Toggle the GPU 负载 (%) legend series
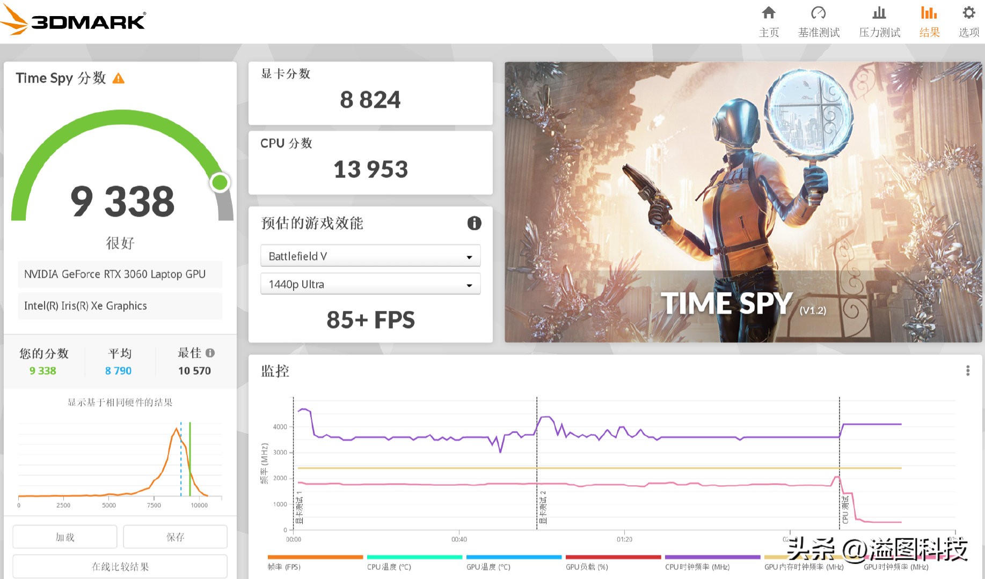This screenshot has width=985, height=579. 613,562
